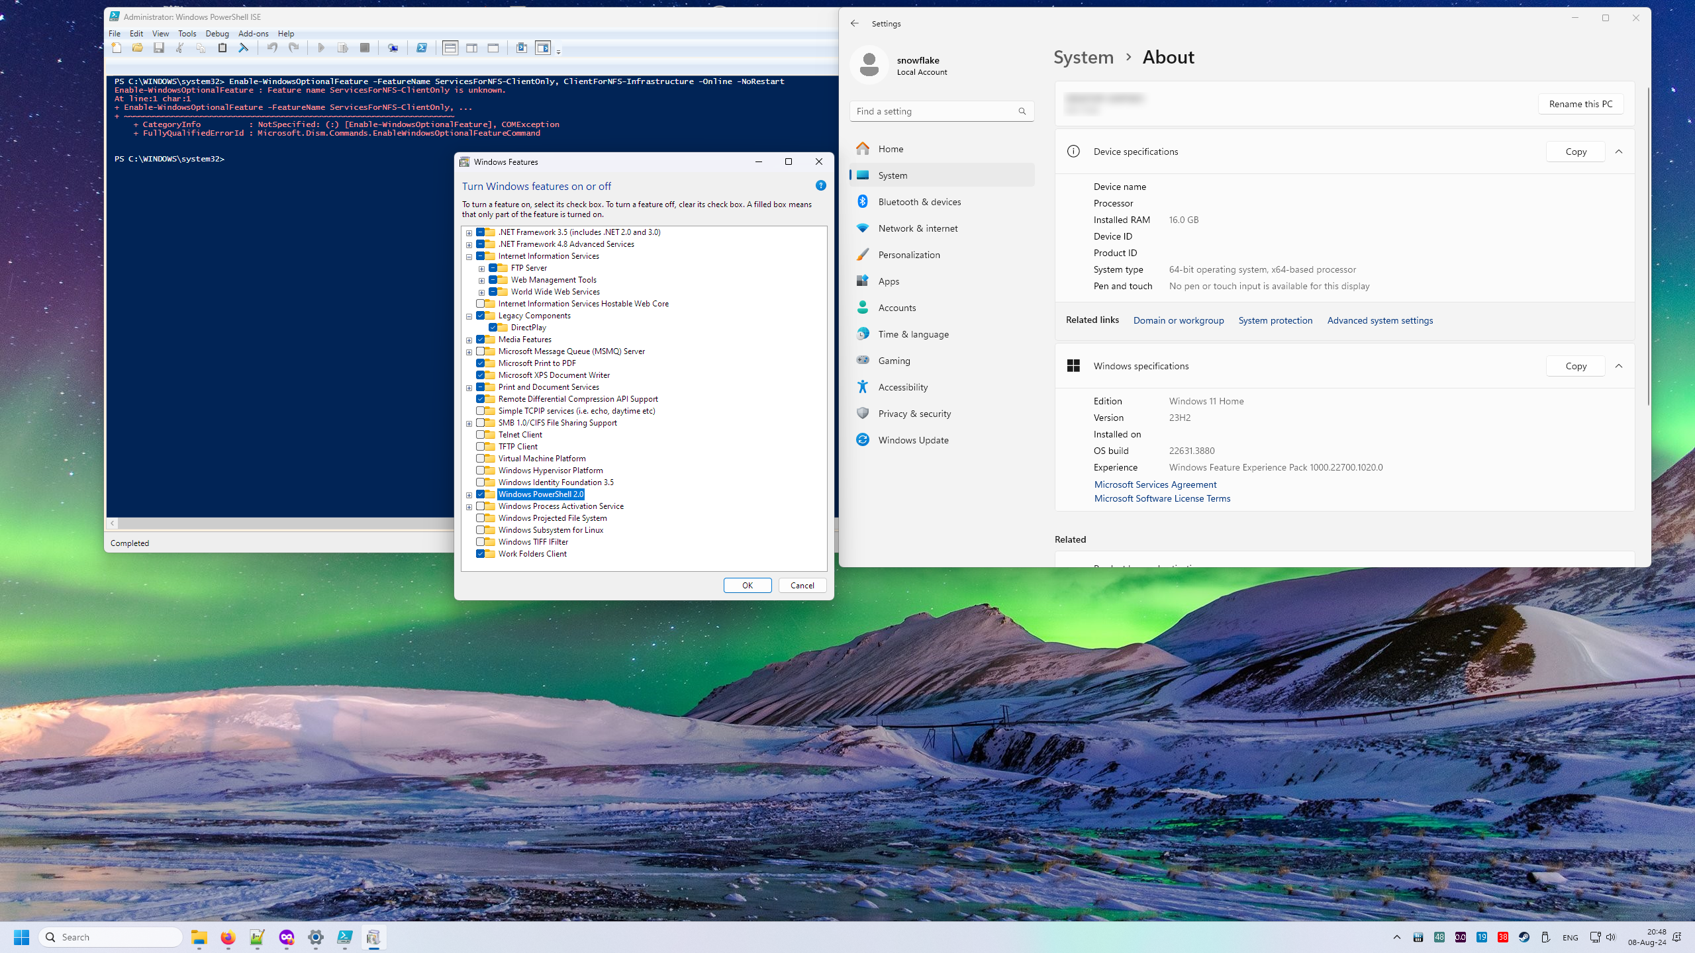The width and height of the screenshot is (1695, 953).
Task: Click the Undo arrow in ISE toolbar
Action: pos(272,48)
